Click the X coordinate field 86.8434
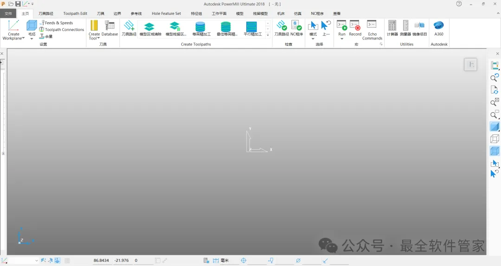 pos(101,260)
